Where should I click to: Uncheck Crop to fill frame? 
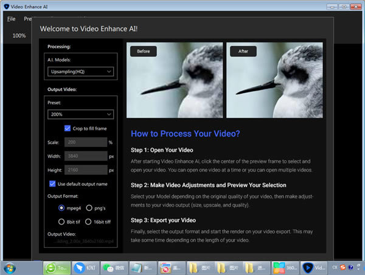pos(68,128)
